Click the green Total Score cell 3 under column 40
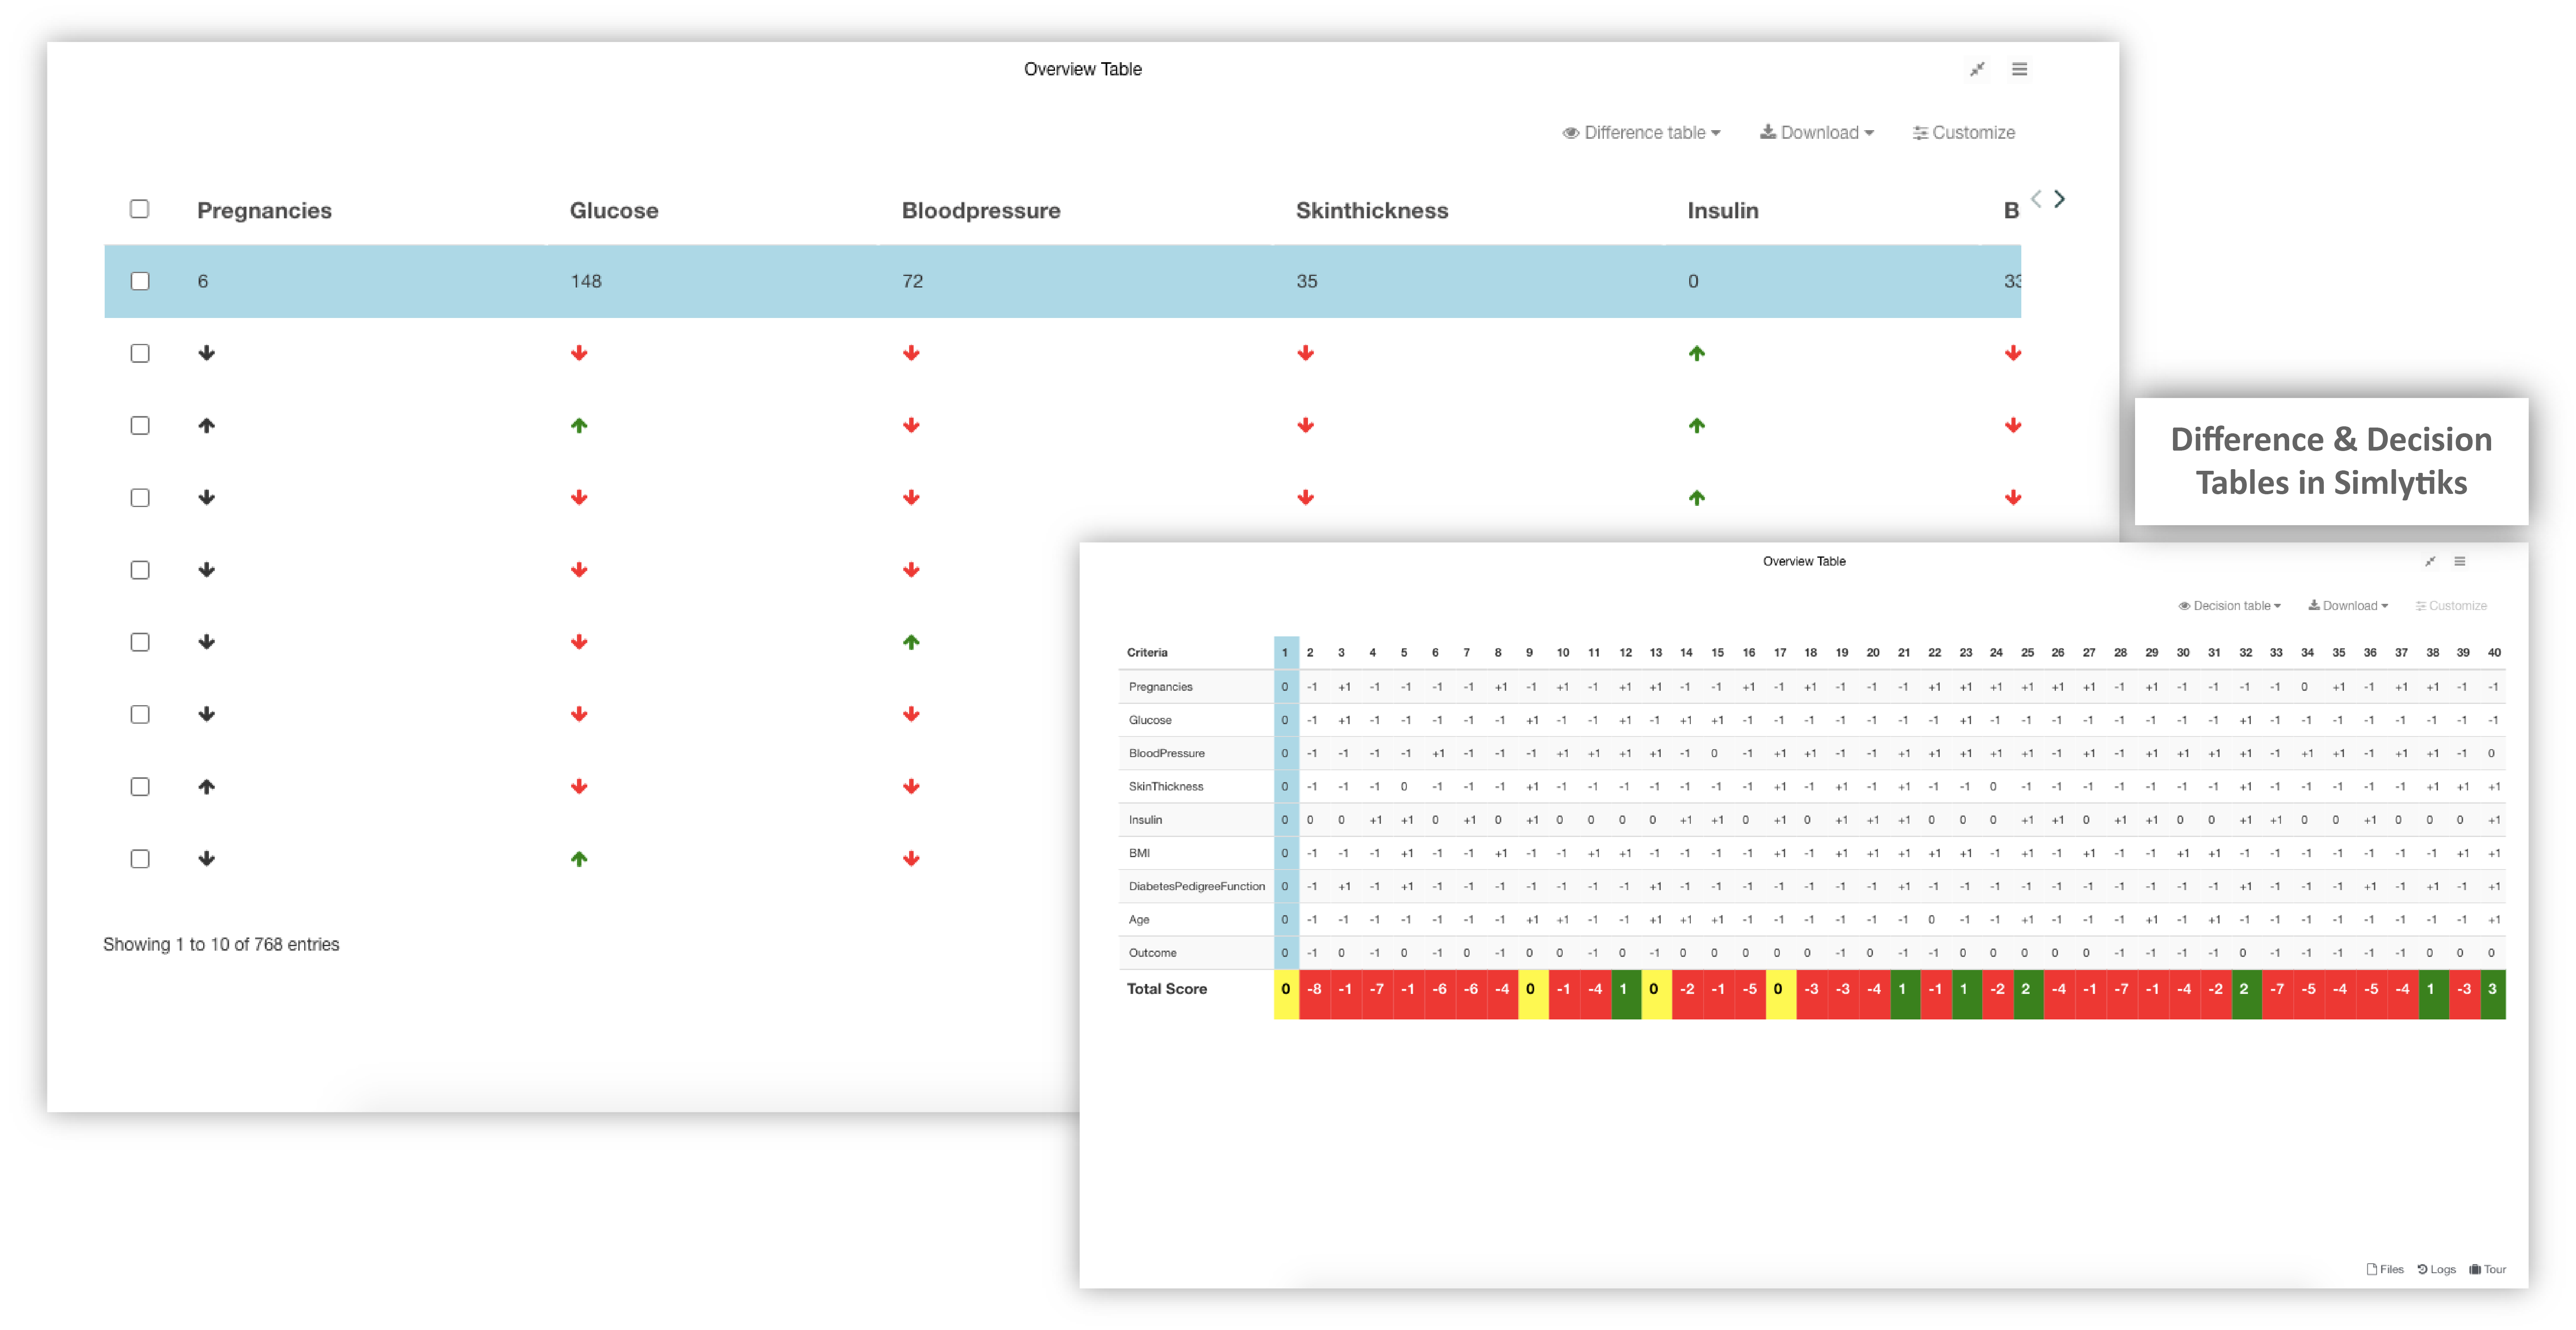 [2493, 994]
